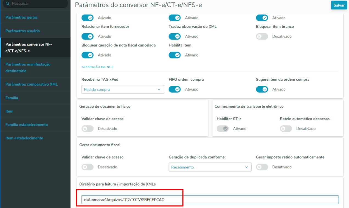The width and height of the screenshot is (349, 208).
Task: Focus the Pesquisar search field
Action: [35, 4]
